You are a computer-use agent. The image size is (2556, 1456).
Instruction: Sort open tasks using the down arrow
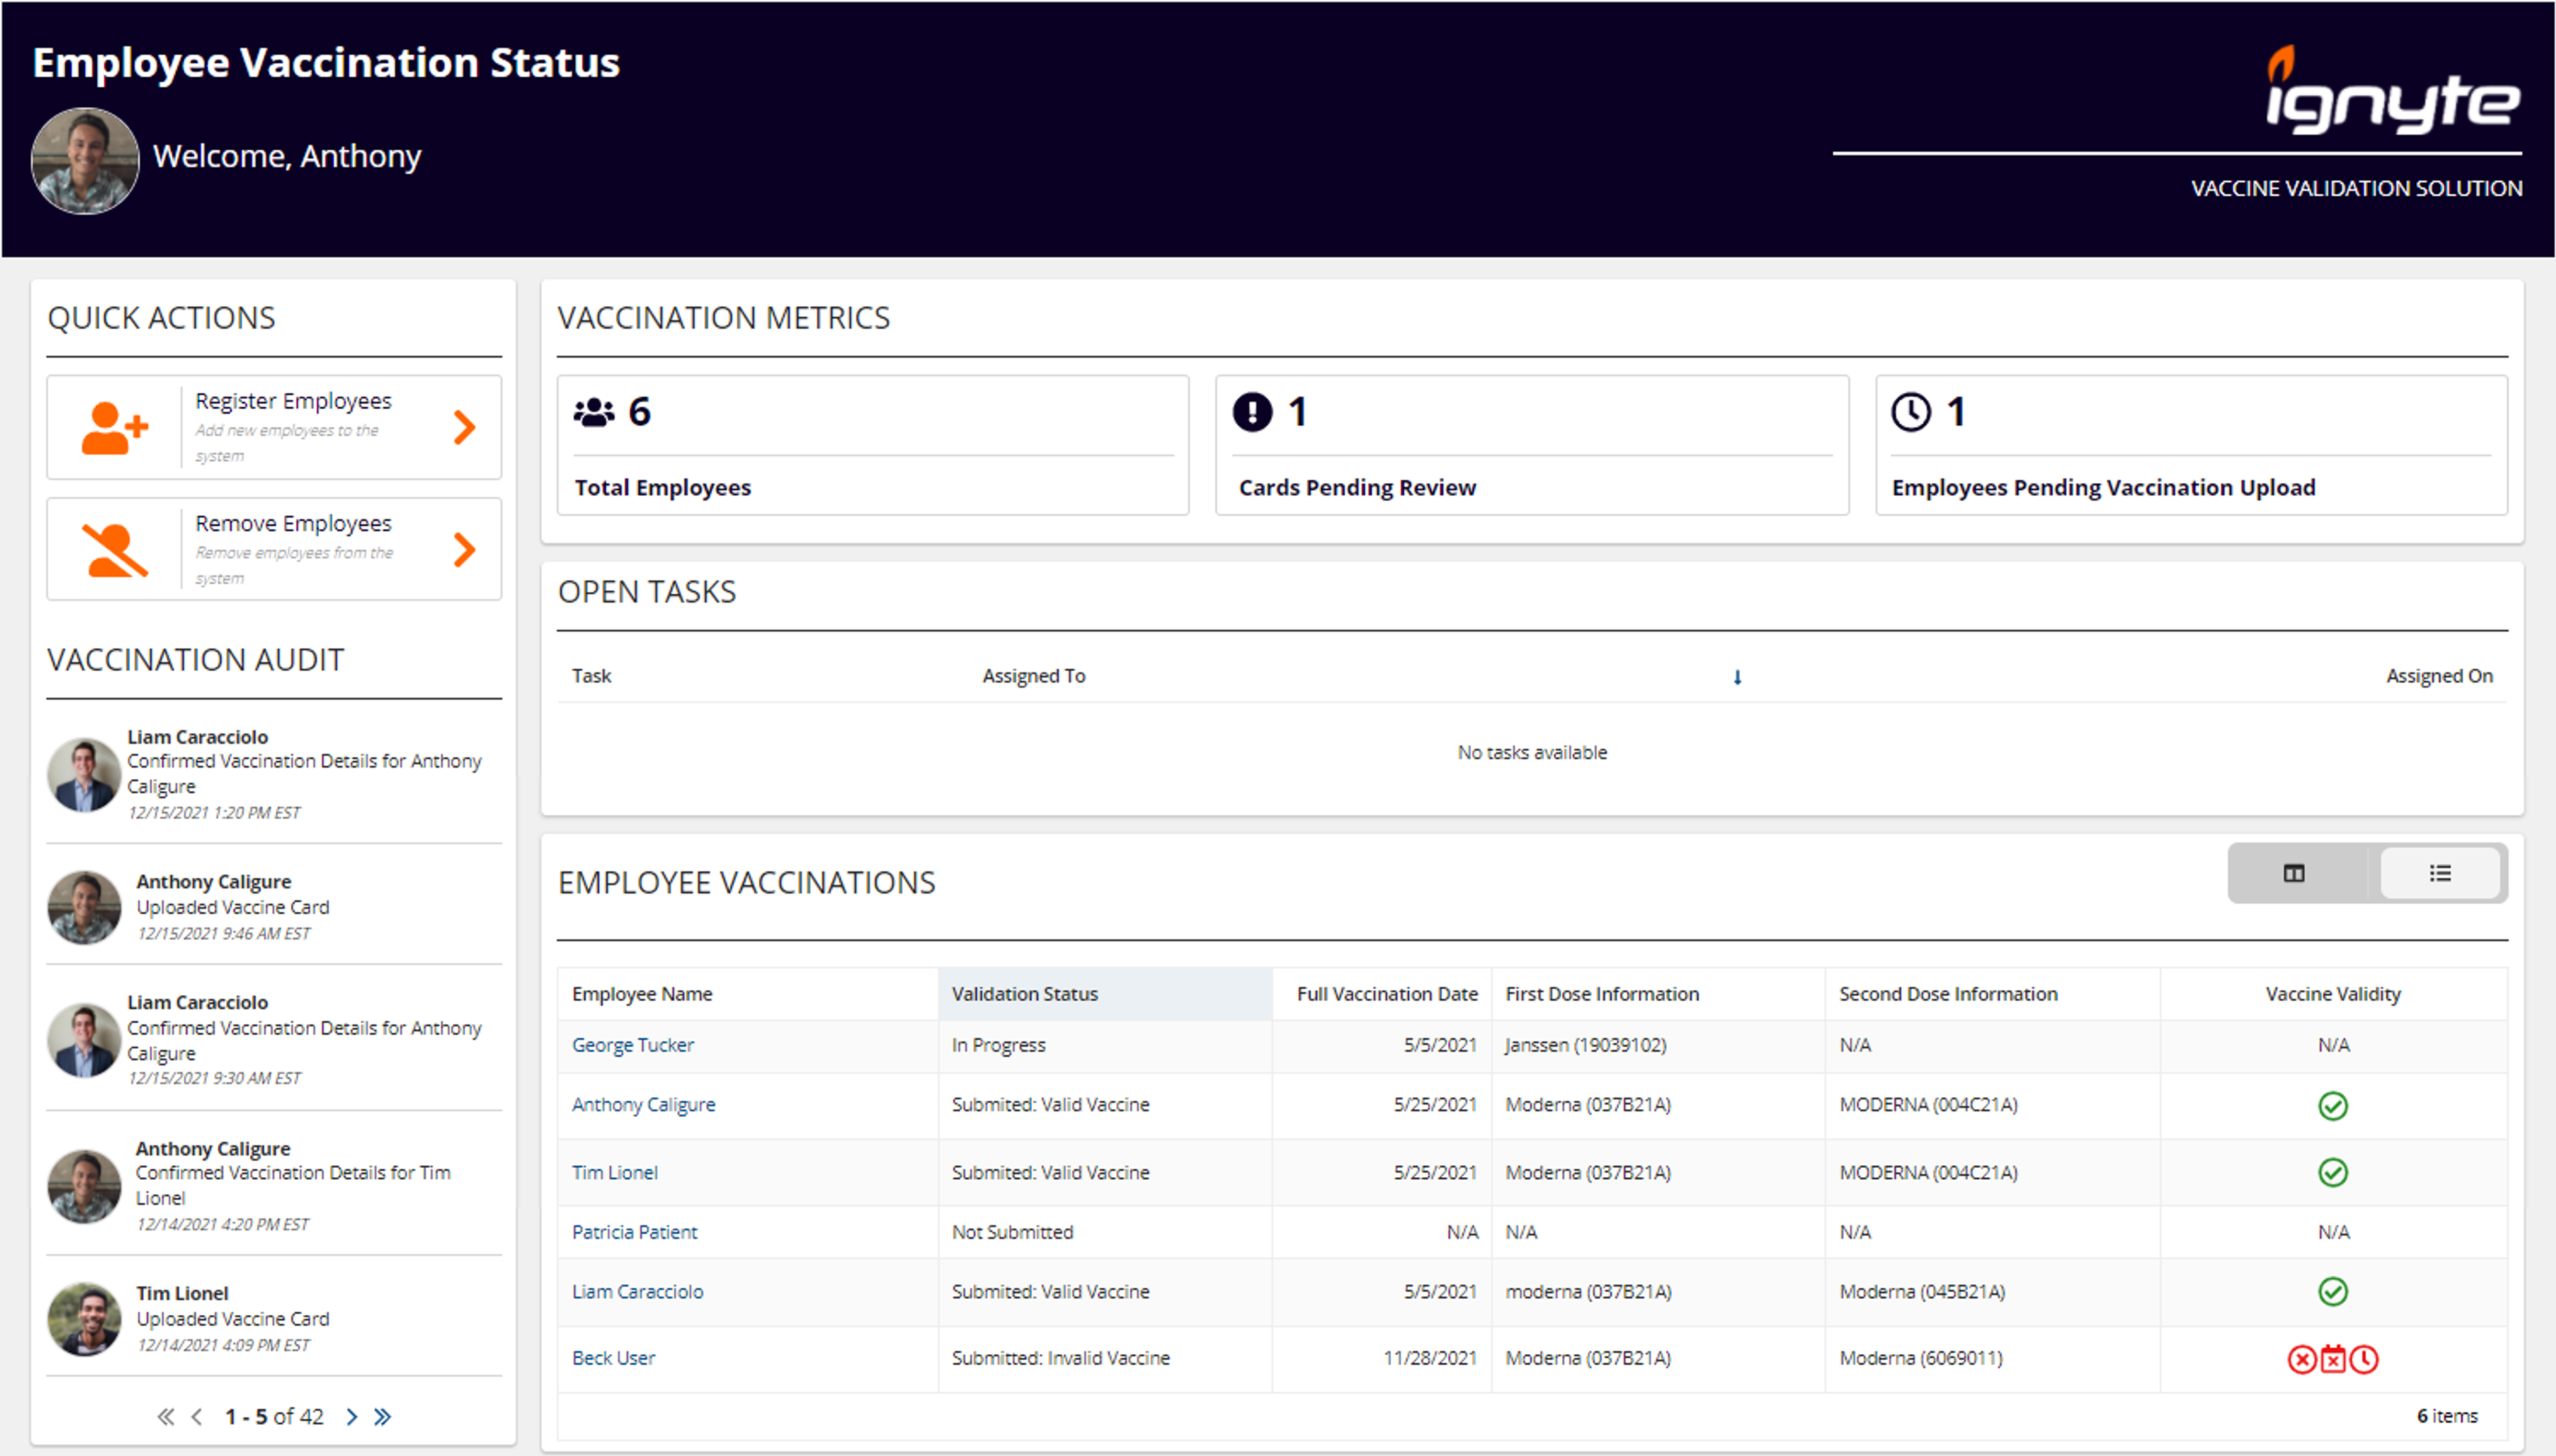pyautogui.click(x=1737, y=677)
